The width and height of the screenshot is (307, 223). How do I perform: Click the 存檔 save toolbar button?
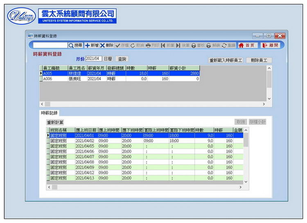(122, 45)
